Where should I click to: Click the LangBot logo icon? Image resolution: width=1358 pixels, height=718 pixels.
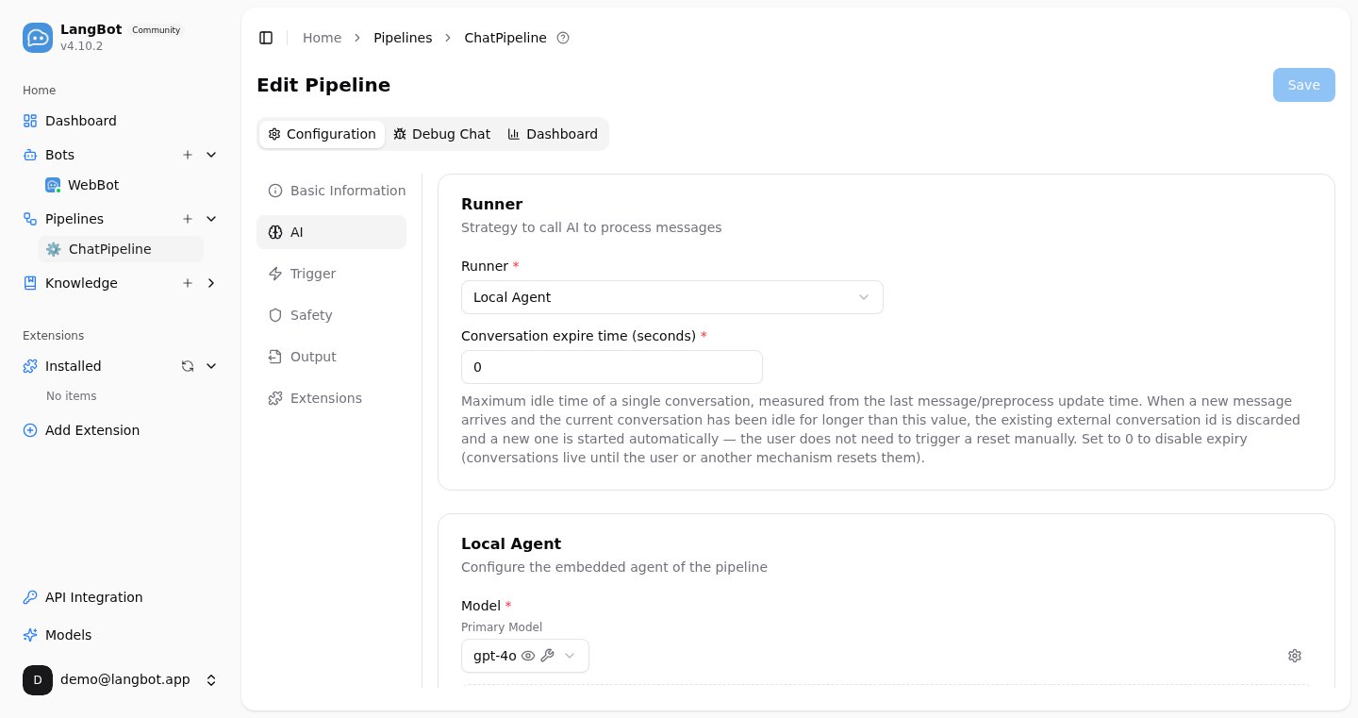point(38,38)
